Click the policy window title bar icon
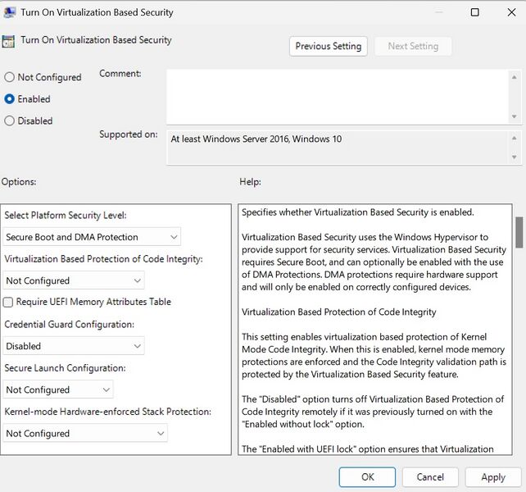Image resolution: width=526 pixels, height=492 pixels. 9,12
